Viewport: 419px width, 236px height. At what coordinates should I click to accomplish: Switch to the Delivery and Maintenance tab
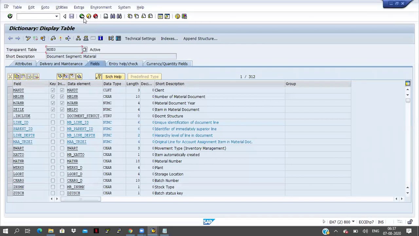(61, 64)
